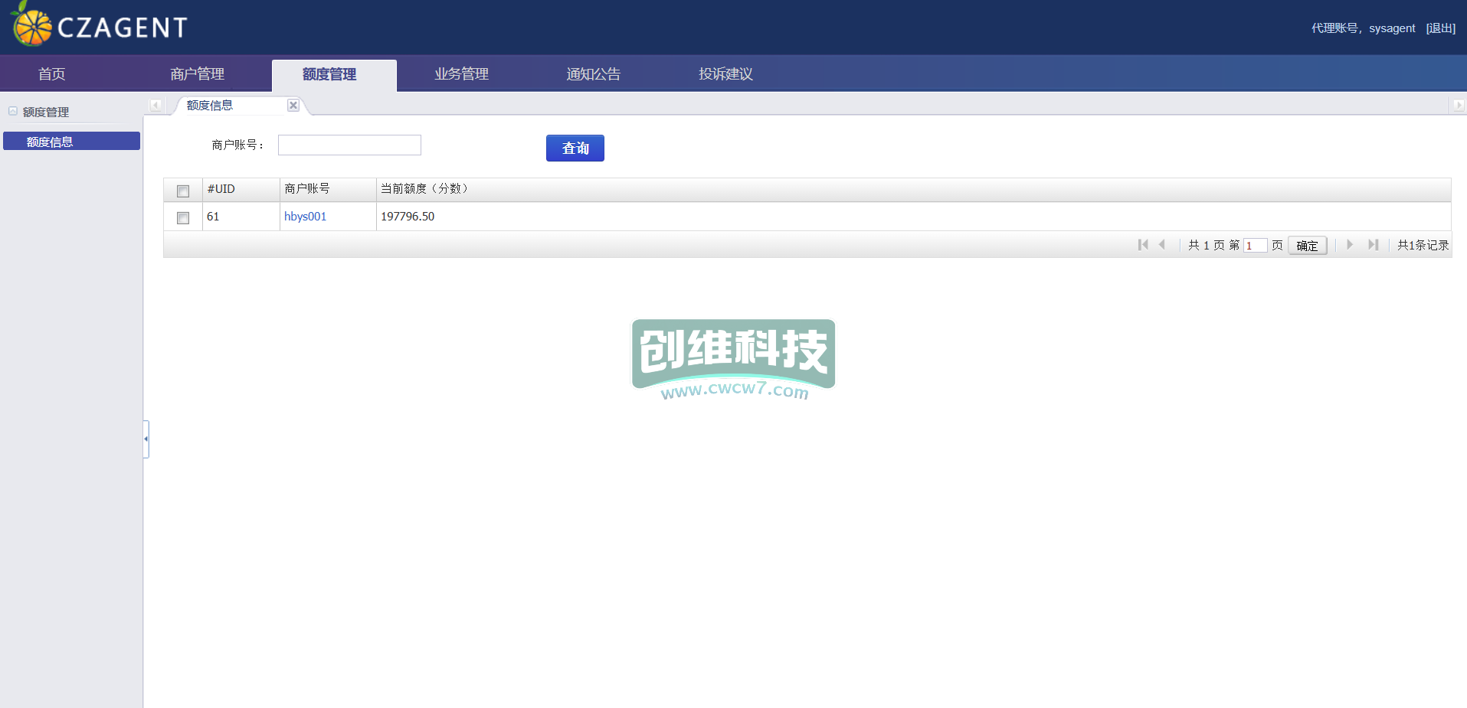Click the tab strip right arrow
Viewport: 1467px width, 708px height.
tap(1459, 106)
